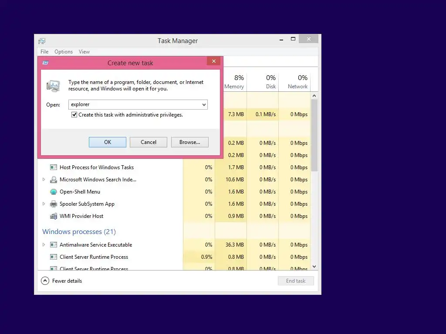Select Antimalware Service Executable name
446x334 pixels.
pyautogui.click(x=96, y=244)
